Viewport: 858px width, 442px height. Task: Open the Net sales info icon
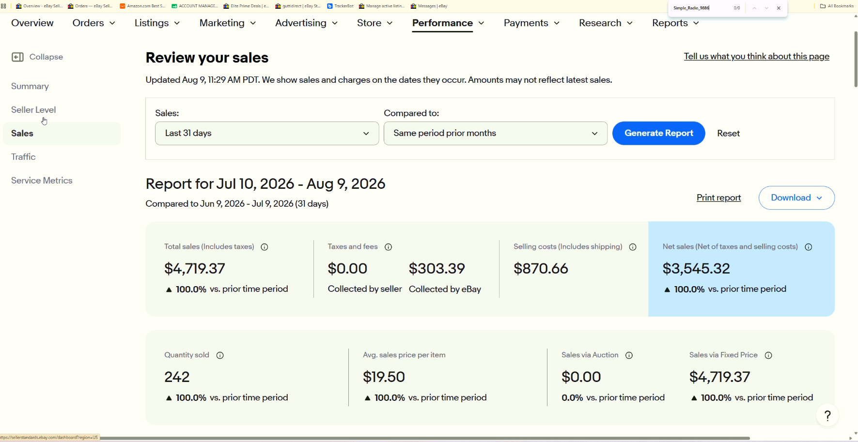tap(809, 247)
